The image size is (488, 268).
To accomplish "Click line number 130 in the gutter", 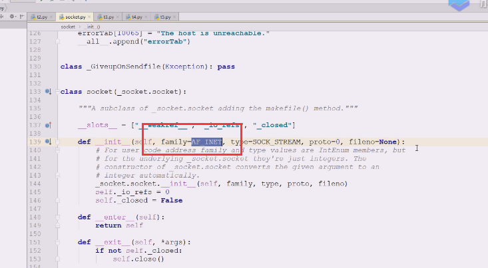I will coord(35,67).
